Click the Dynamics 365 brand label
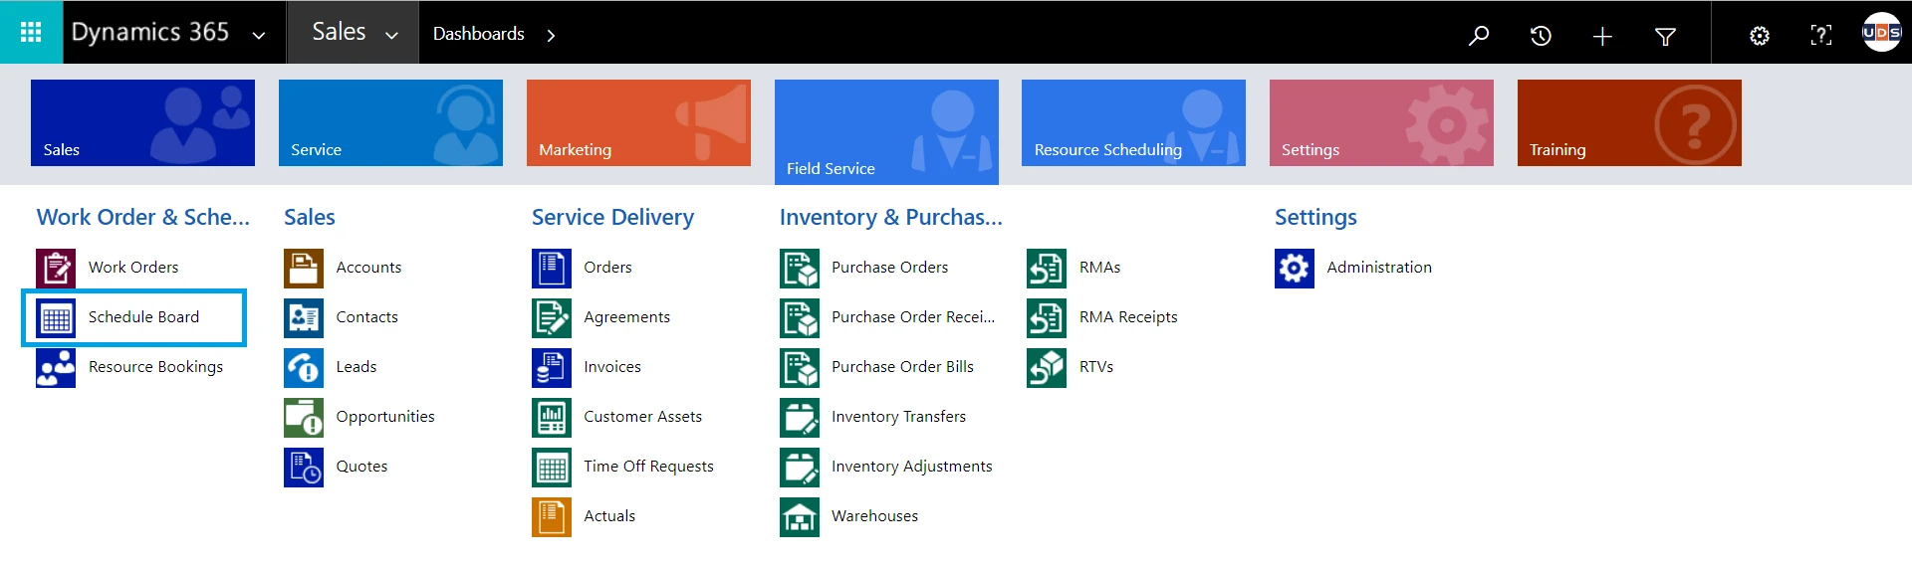 149,32
